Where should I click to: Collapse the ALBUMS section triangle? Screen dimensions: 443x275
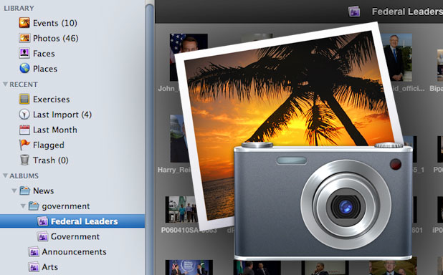tap(5, 175)
